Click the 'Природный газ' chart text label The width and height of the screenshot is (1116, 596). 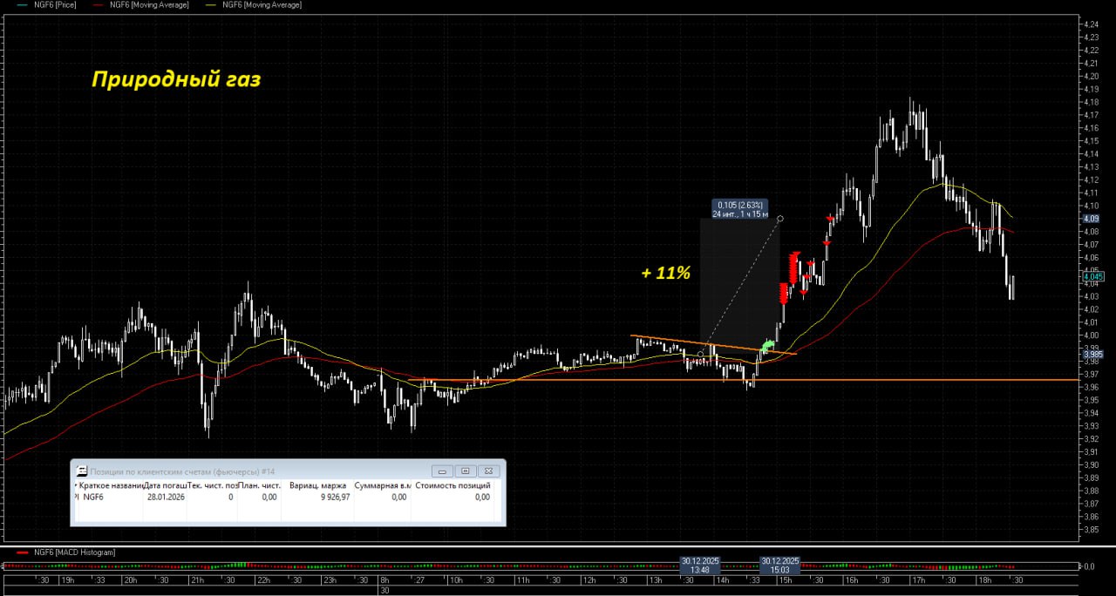click(176, 79)
